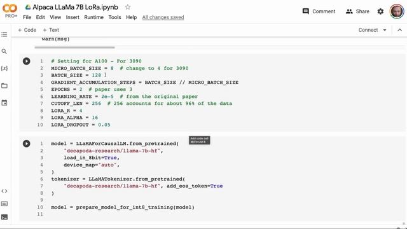
Task: Click the Google Drive icon beside title
Action: (28, 7)
